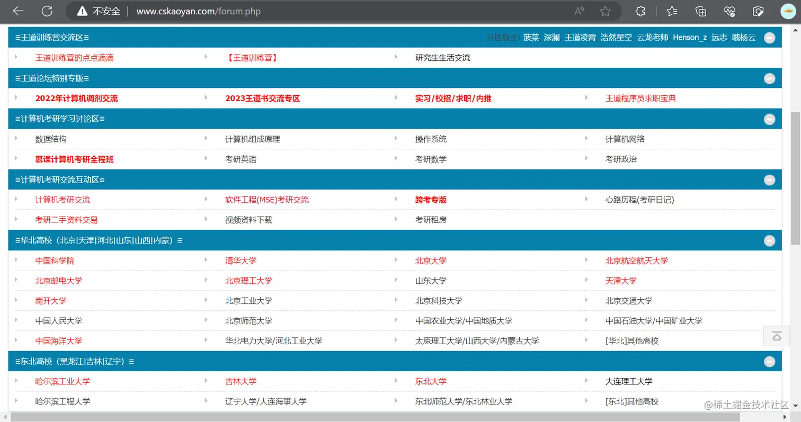Collapse the 东北高校 section
Screen dimensions: 801x422
[x=769, y=362]
